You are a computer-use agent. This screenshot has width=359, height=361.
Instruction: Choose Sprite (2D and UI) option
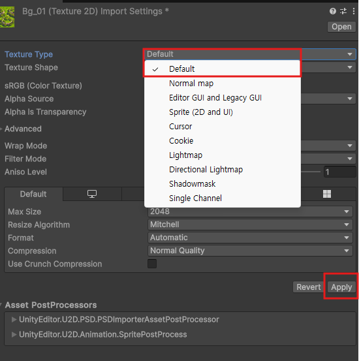[223, 112]
